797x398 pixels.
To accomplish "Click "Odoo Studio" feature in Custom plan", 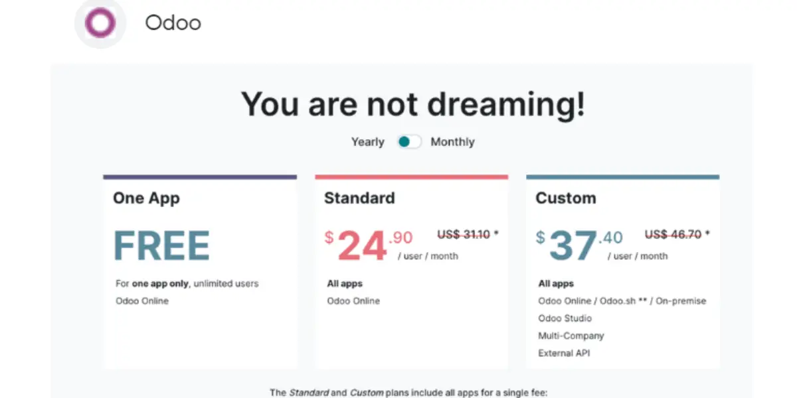I will [565, 318].
